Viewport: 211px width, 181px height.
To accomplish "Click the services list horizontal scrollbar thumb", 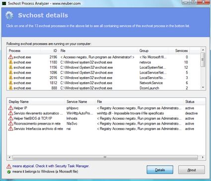I will pos(105,157).
